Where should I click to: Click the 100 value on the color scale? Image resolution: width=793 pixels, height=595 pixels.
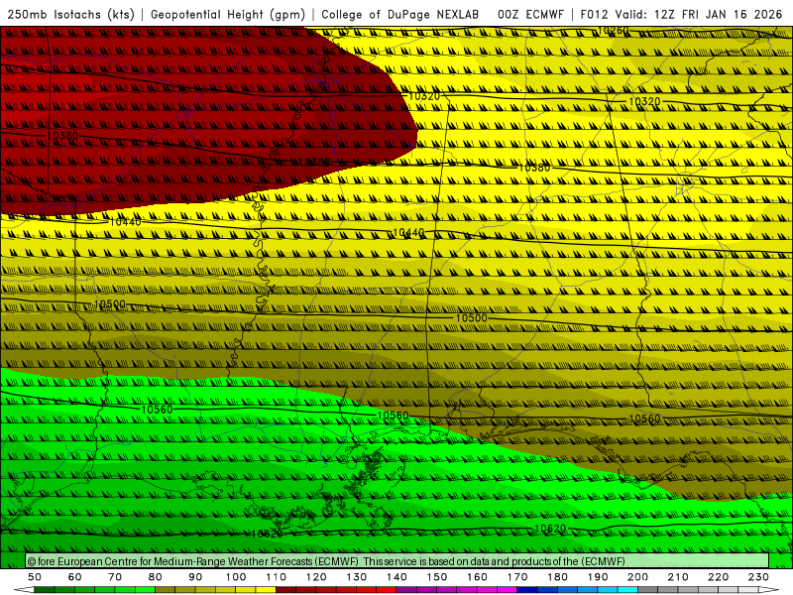coord(236,577)
